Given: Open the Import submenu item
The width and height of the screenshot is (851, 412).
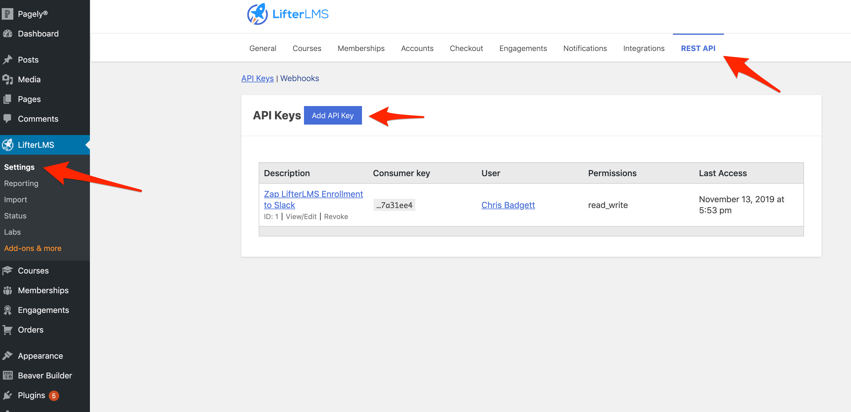Looking at the screenshot, I should (16, 199).
